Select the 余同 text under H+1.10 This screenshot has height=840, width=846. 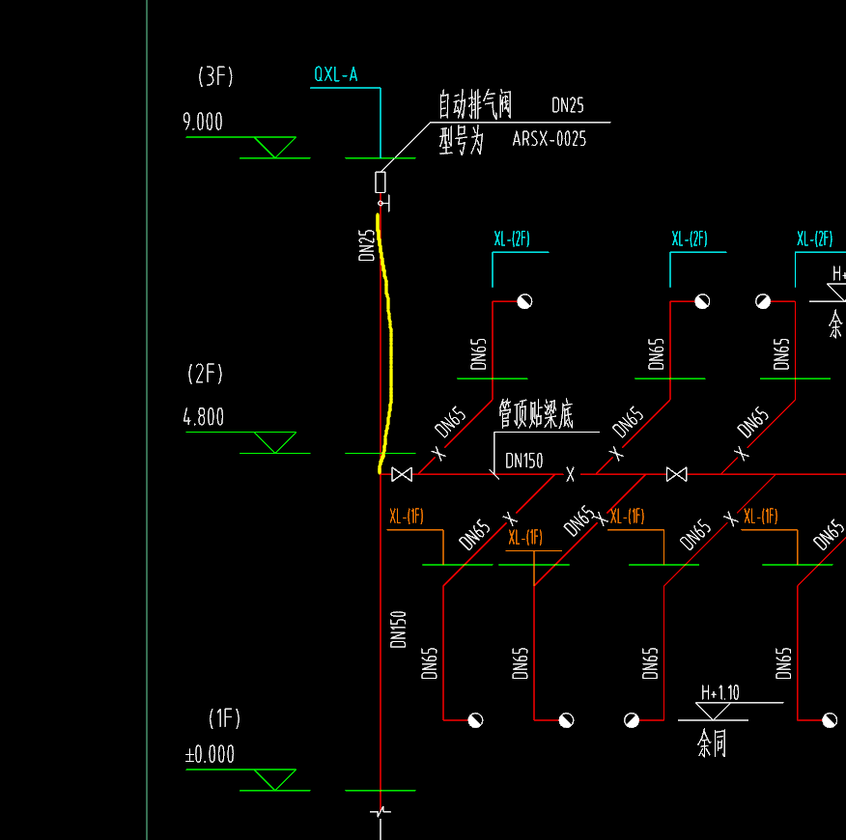712,742
